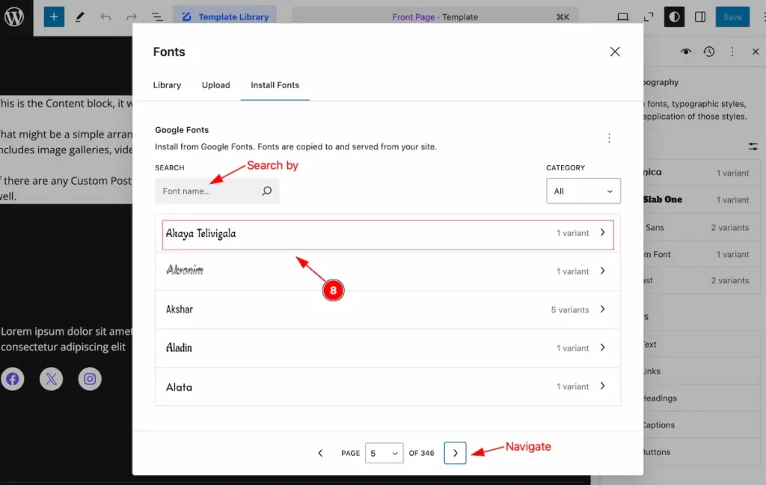Click the laptop view preview icon

point(622,17)
